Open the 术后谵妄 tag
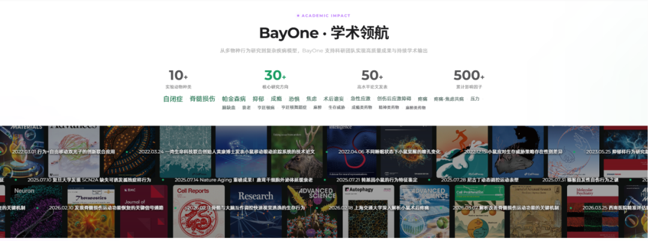648x241 pixels. (334, 99)
